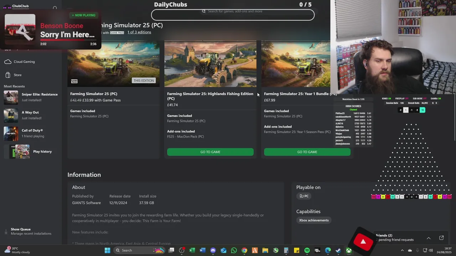Open volume control in the system tray

[431, 250]
